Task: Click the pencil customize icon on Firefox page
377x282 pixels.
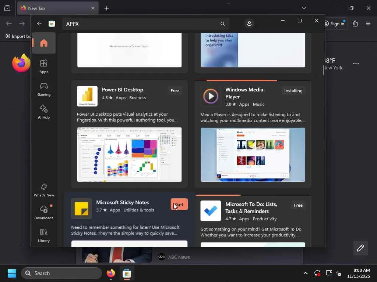Action: pos(360,248)
